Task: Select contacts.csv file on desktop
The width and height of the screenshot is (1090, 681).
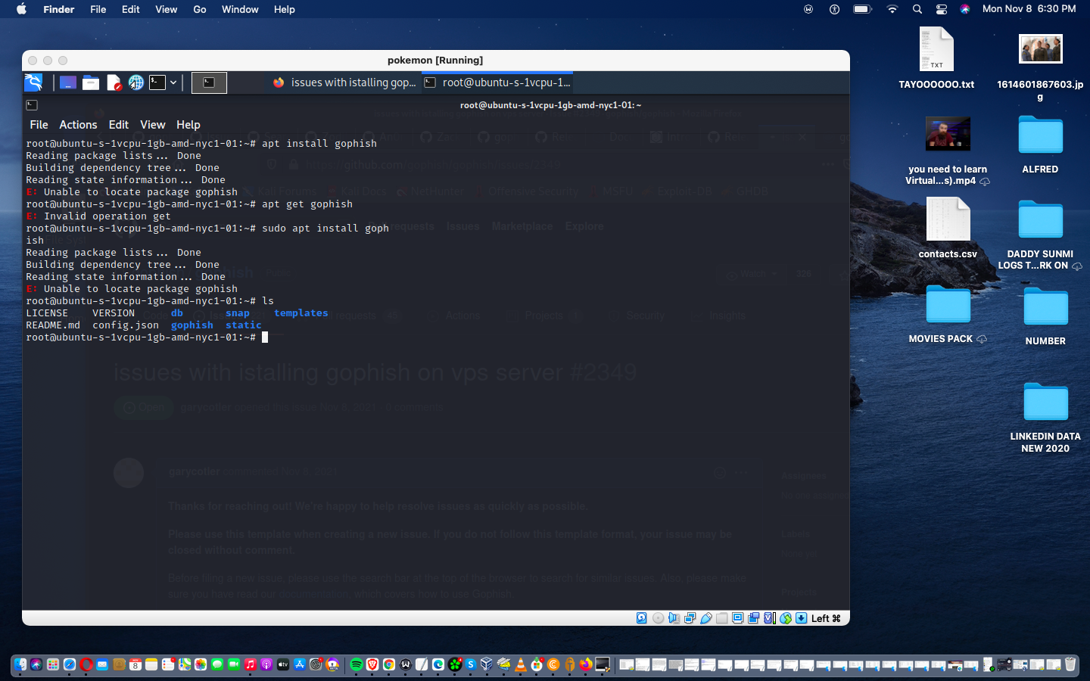Action: click(x=948, y=228)
